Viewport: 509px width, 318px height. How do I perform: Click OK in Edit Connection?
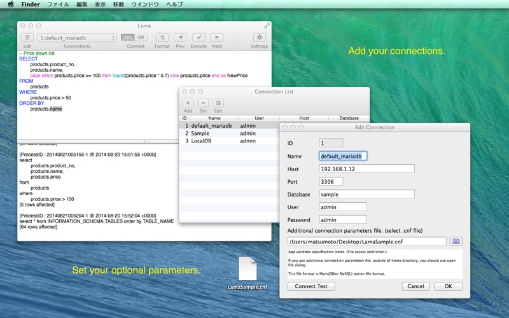click(449, 286)
